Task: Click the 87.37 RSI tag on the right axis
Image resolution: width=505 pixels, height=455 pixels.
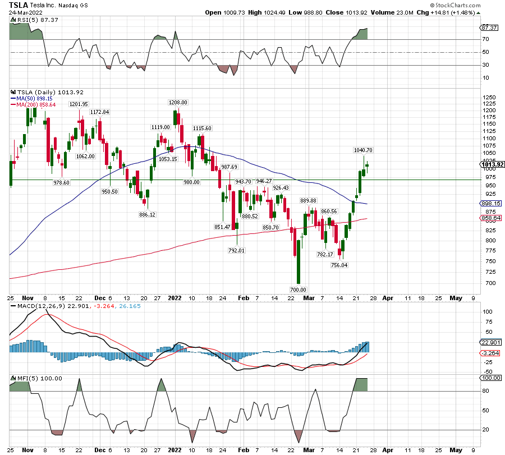Action: 489,27
